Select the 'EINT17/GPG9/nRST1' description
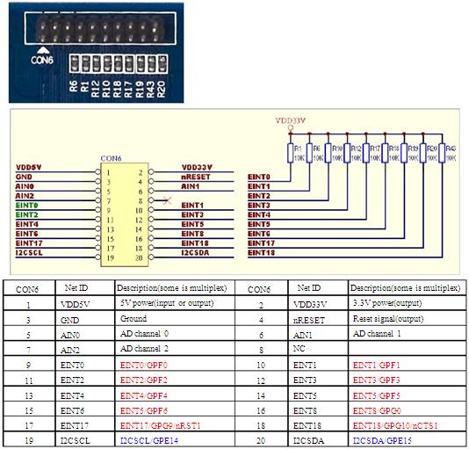 tap(161, 425)
